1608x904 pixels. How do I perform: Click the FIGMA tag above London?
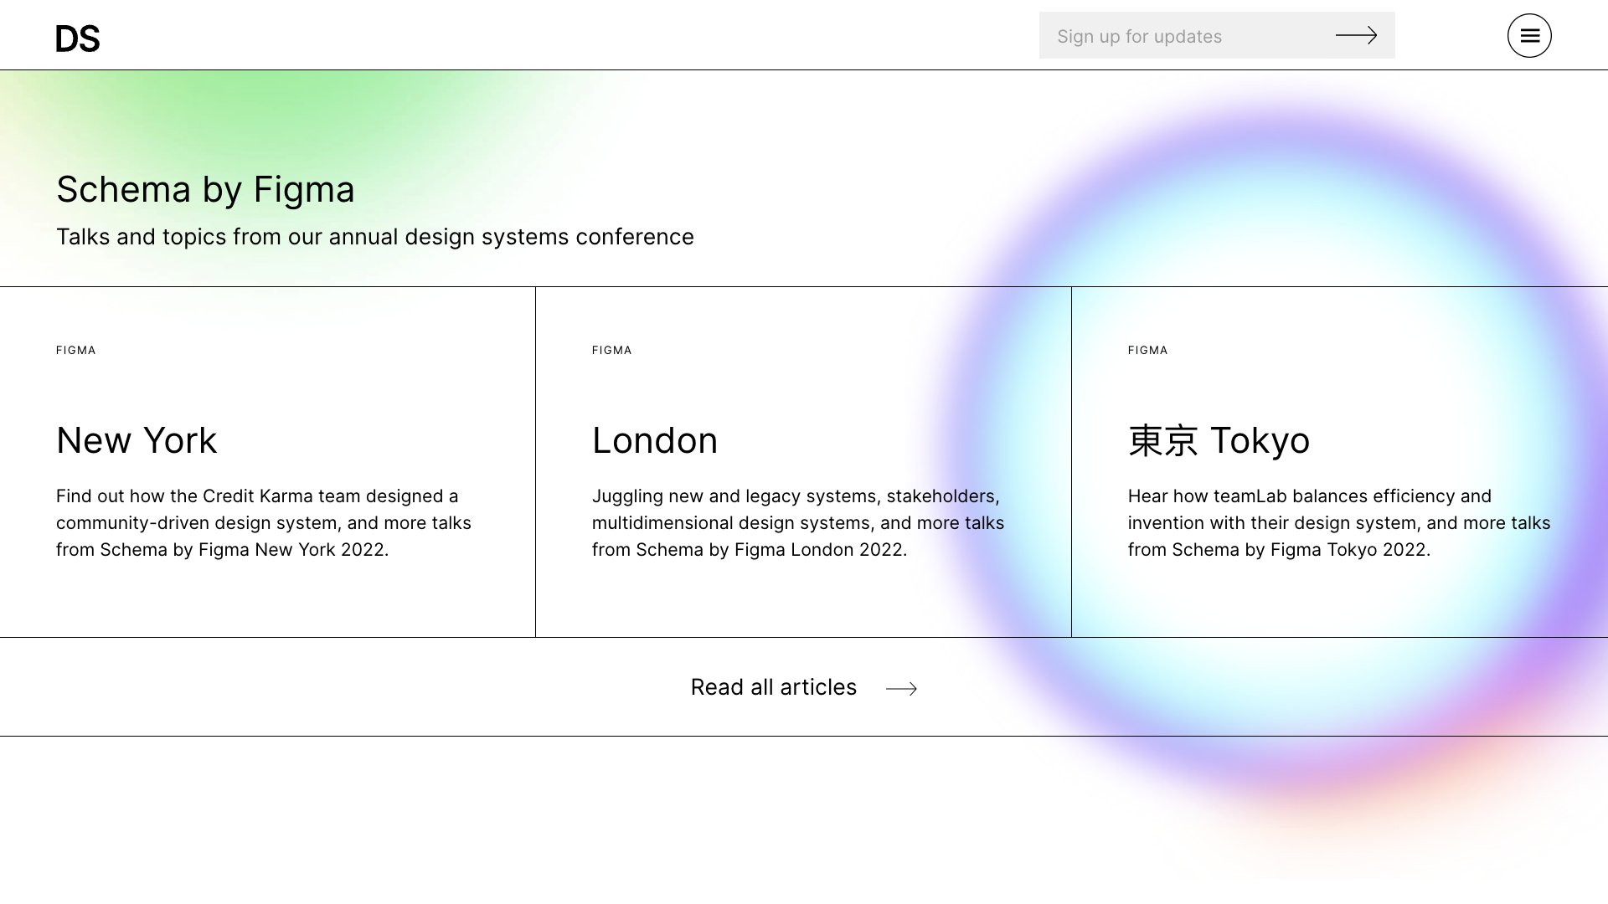pos(612,350)
